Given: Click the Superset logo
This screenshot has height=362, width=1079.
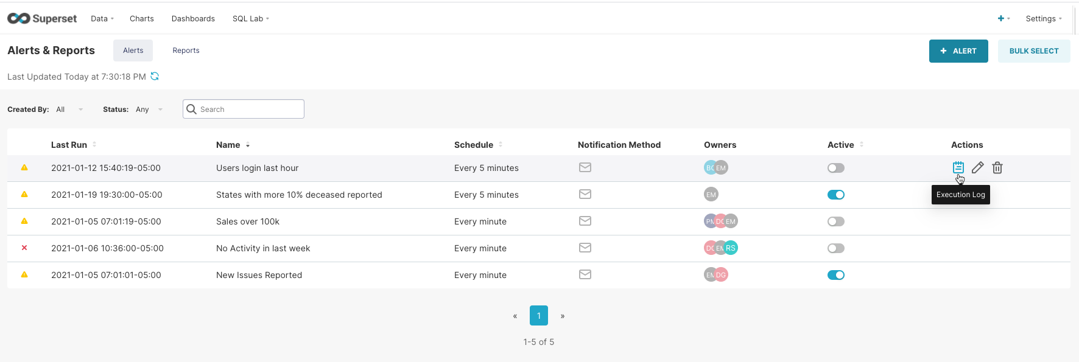Looking at the screenshot, I should (42, 19).
